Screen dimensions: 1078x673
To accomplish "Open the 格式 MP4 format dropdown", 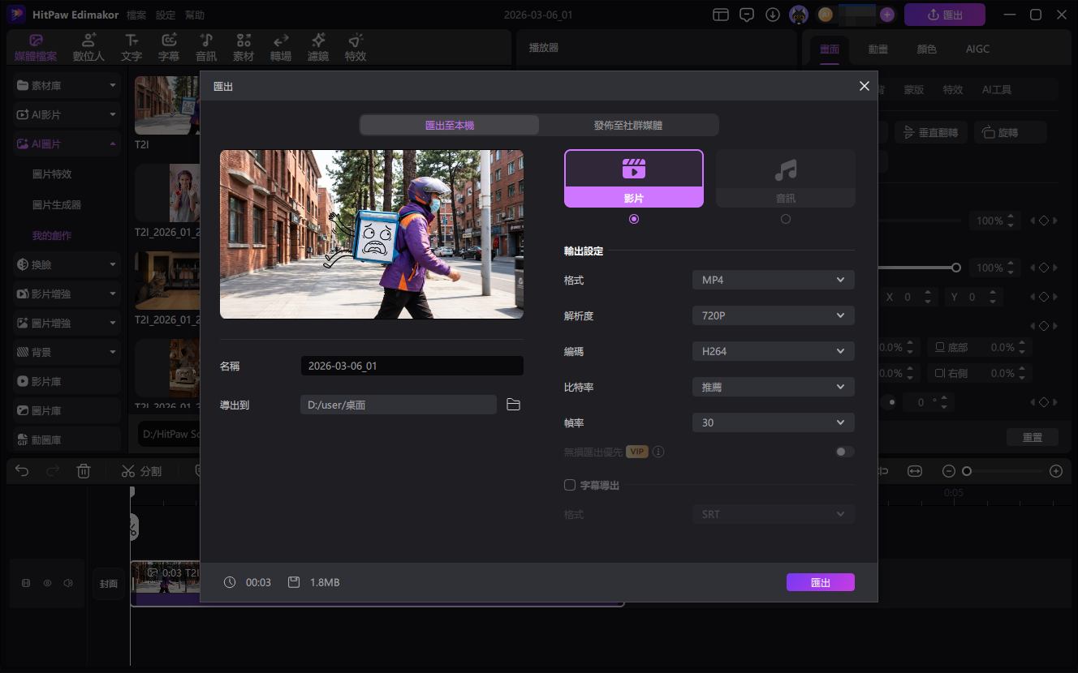I will pos(773,281).
